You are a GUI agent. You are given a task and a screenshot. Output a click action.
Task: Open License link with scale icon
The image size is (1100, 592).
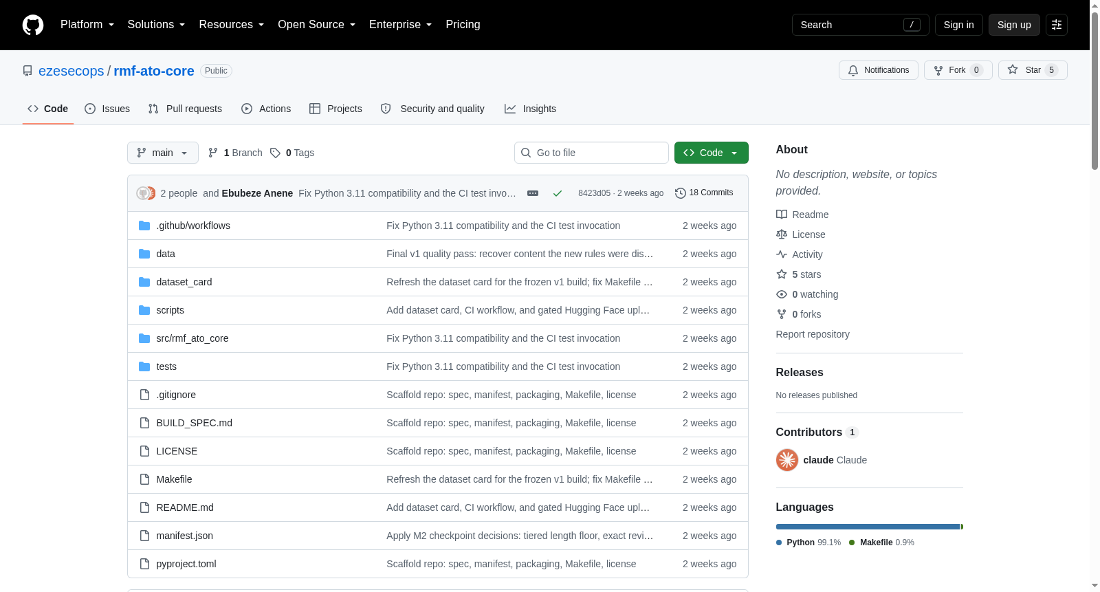(801, 234)
